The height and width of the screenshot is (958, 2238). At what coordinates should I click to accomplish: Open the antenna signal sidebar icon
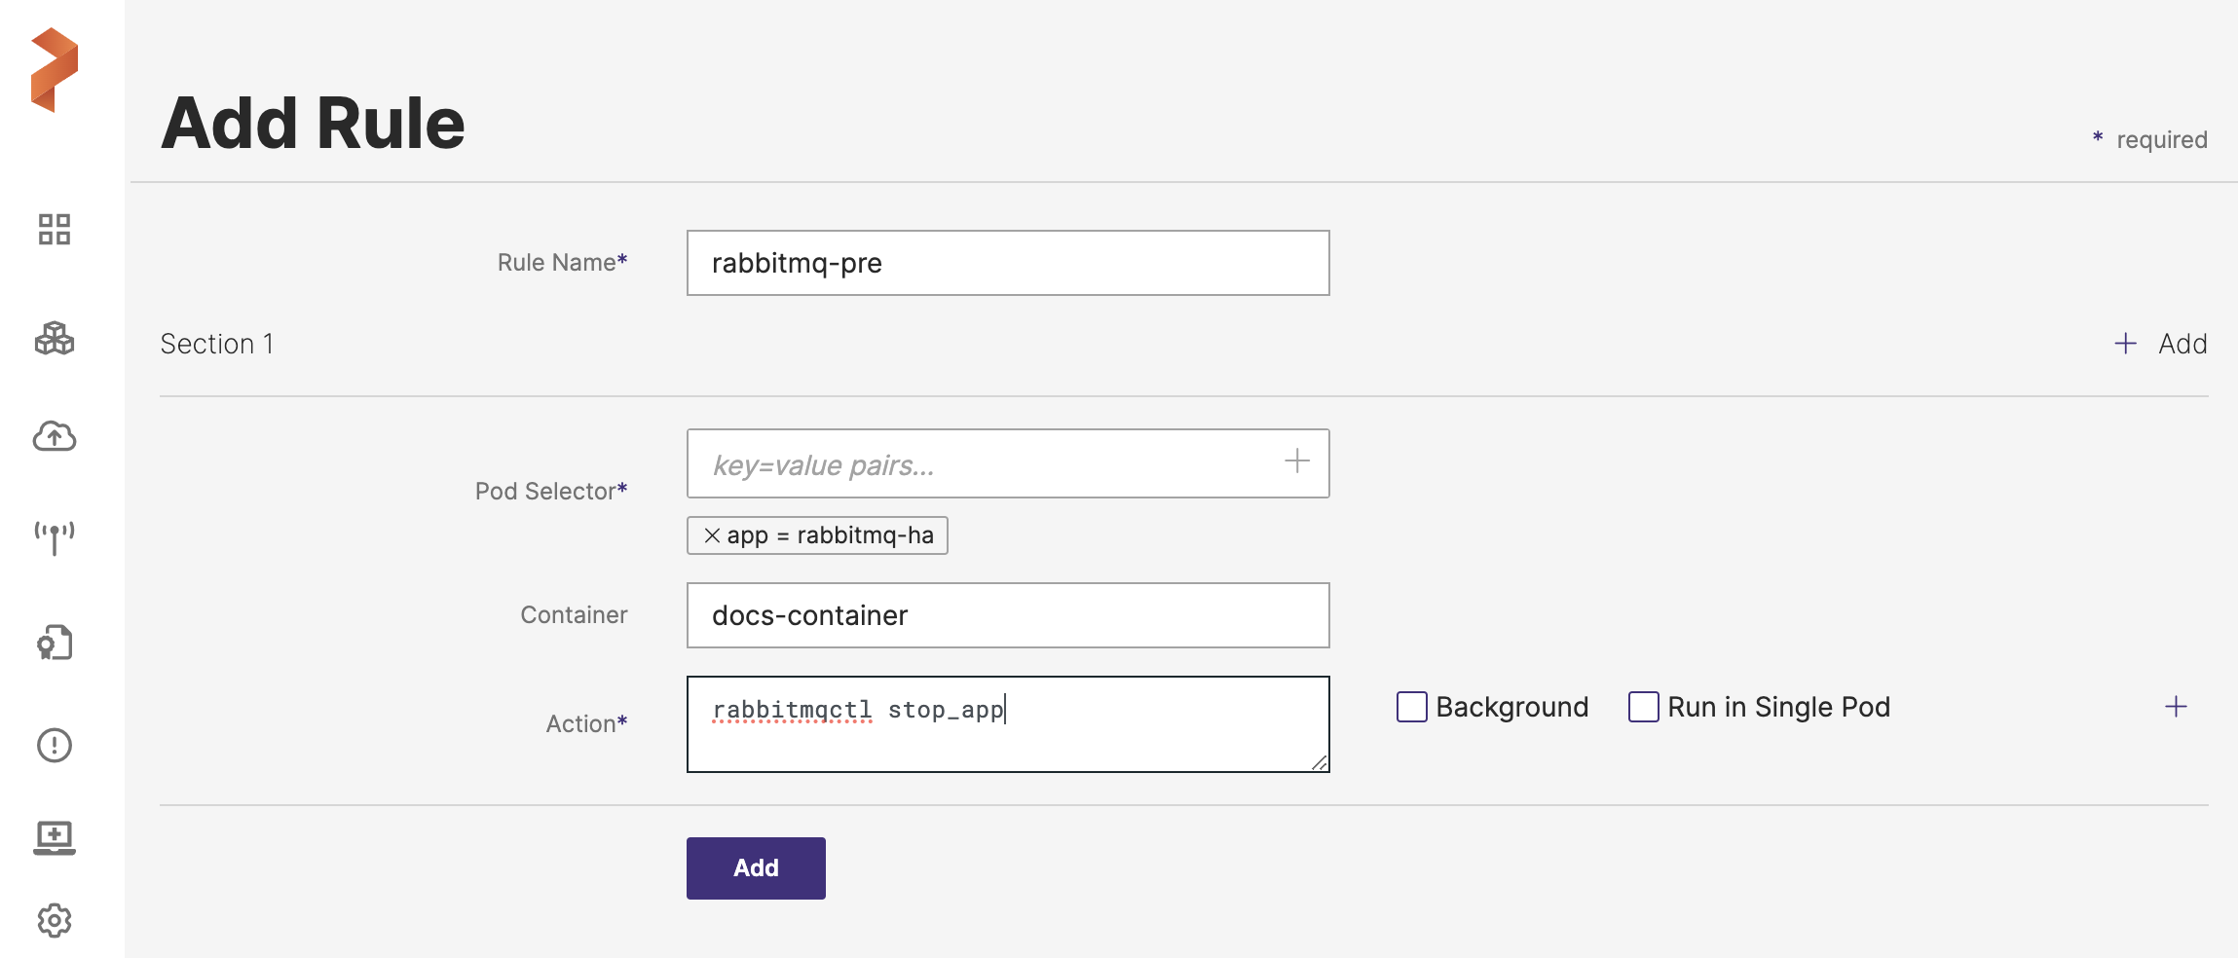[x=55, y=537]
